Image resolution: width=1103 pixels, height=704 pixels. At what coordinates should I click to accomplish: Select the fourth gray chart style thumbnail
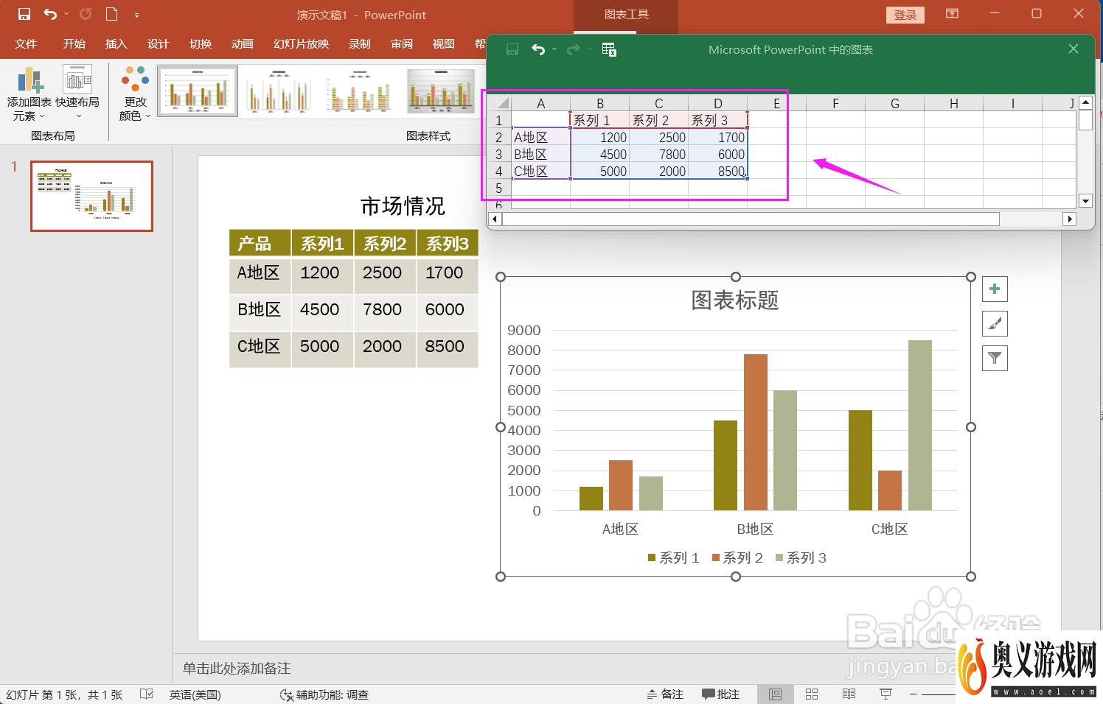441,91
